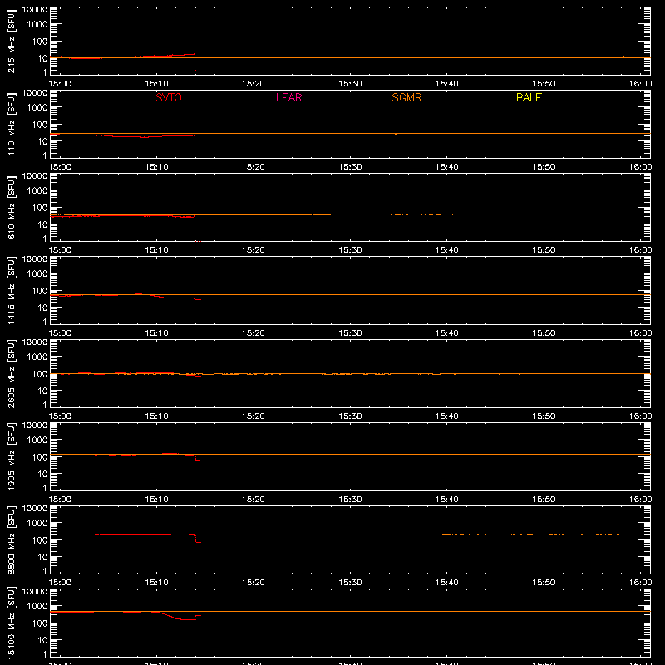Image resolution: width=665 pixels, height=665 pixels.
Task: Click the 10 y-axis label of 8800 MHz panel
Action: 42,557
